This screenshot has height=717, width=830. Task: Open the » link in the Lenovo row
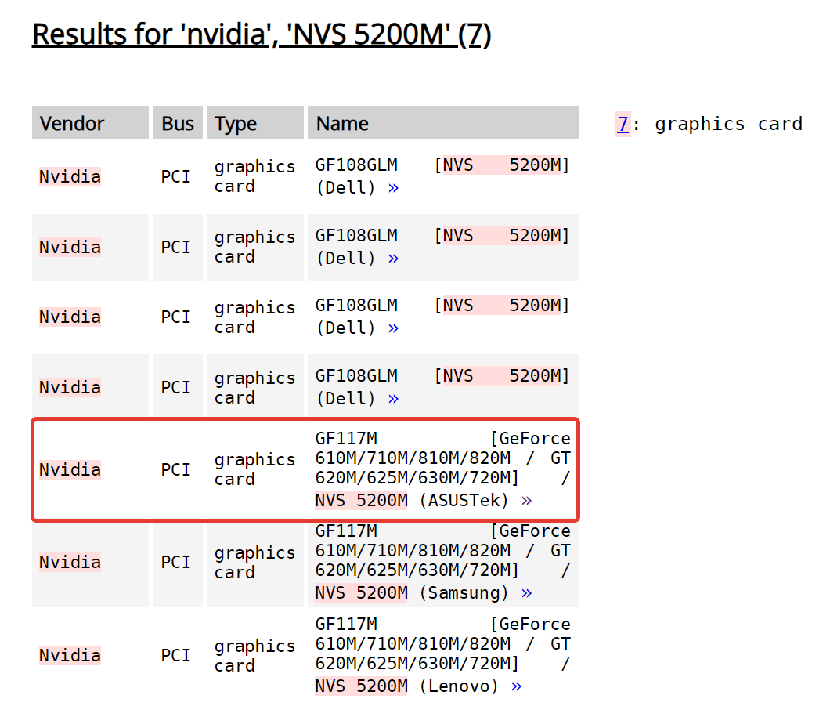(517, 686)
